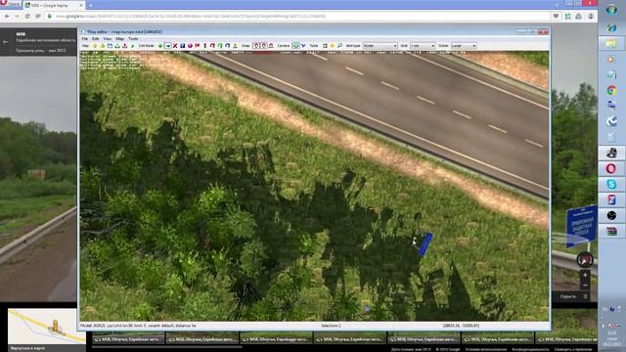
Task: Open the Tools menu in Map editor
Action: 133,39
